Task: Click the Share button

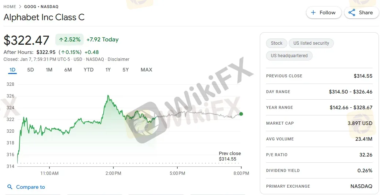Action: [361, 12]
